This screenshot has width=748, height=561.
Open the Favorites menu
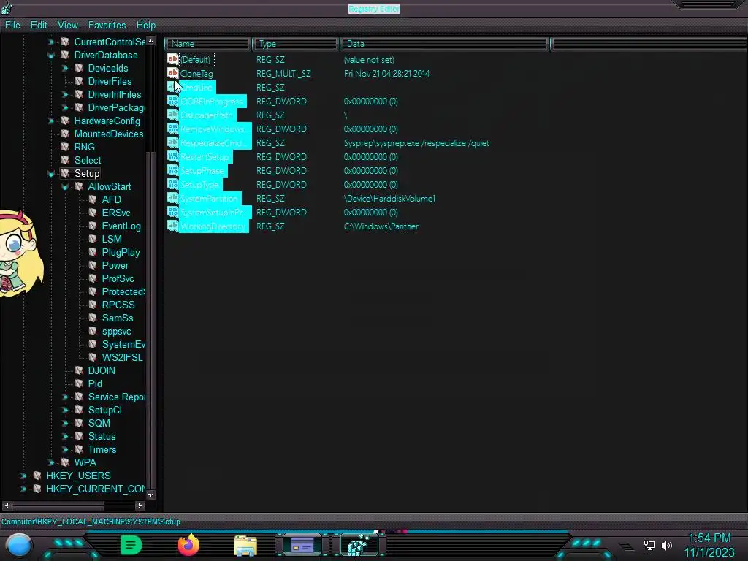[107, 26]
